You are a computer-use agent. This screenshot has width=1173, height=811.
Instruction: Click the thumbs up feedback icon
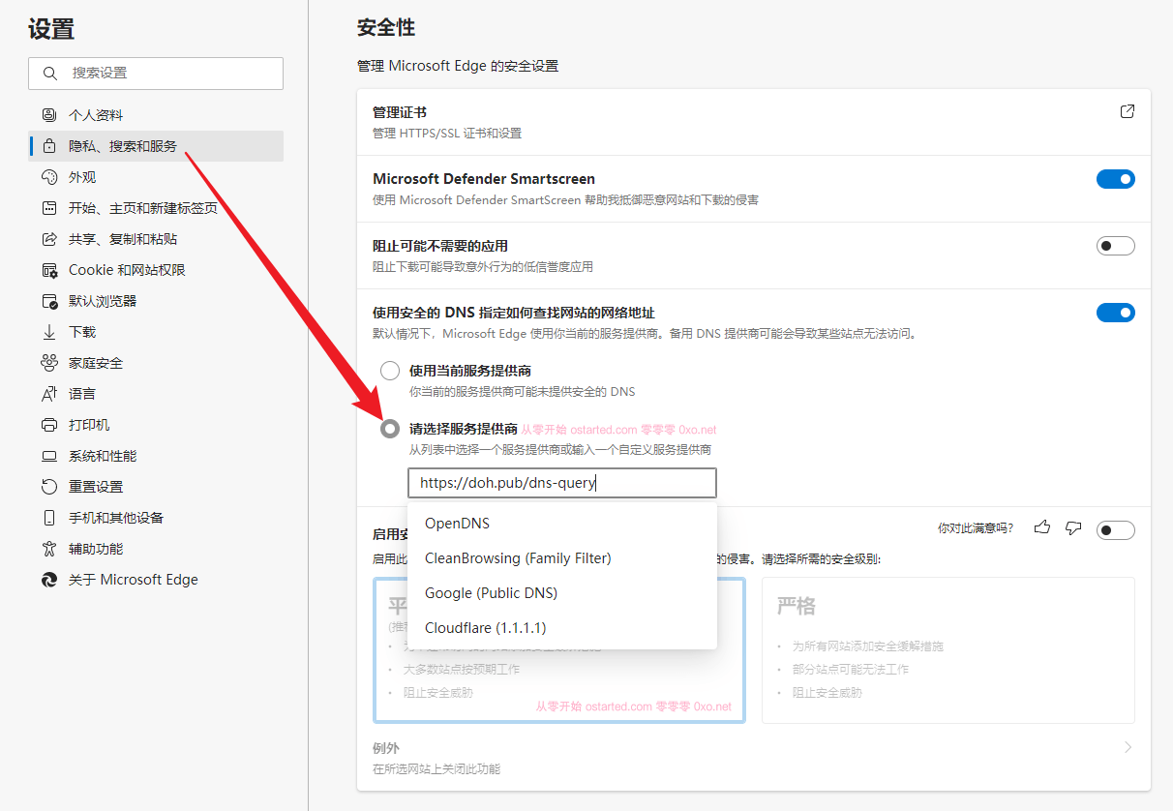tap(1042, 527)
